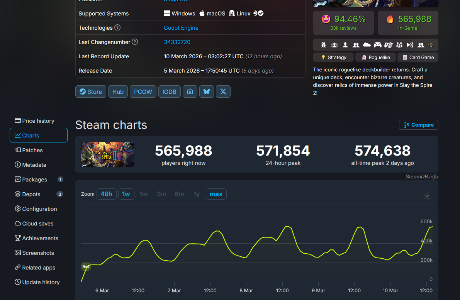Screen dimensions: 460x300
Task: Open Configuration in the sidebar
Action: (x=39, y=209)
